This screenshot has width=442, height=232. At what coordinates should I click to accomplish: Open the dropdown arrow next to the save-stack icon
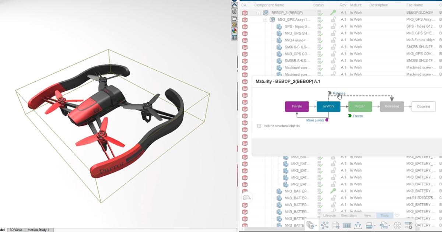[316, 225]
